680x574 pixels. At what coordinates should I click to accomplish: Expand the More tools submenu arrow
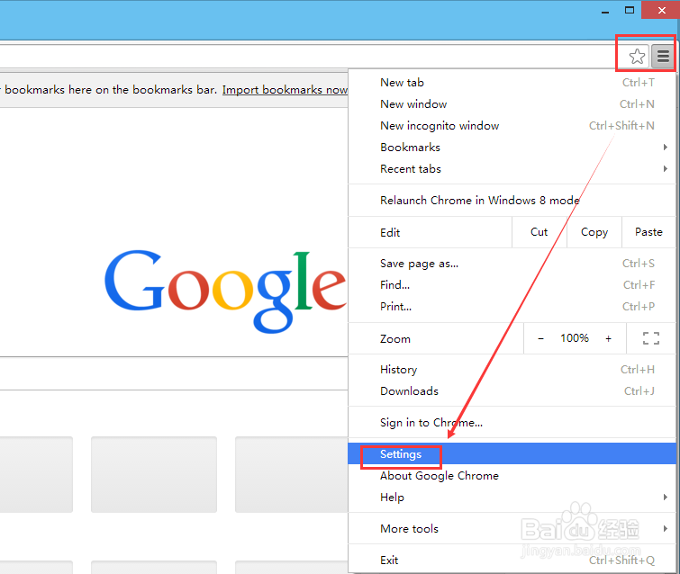pos(666,528)
